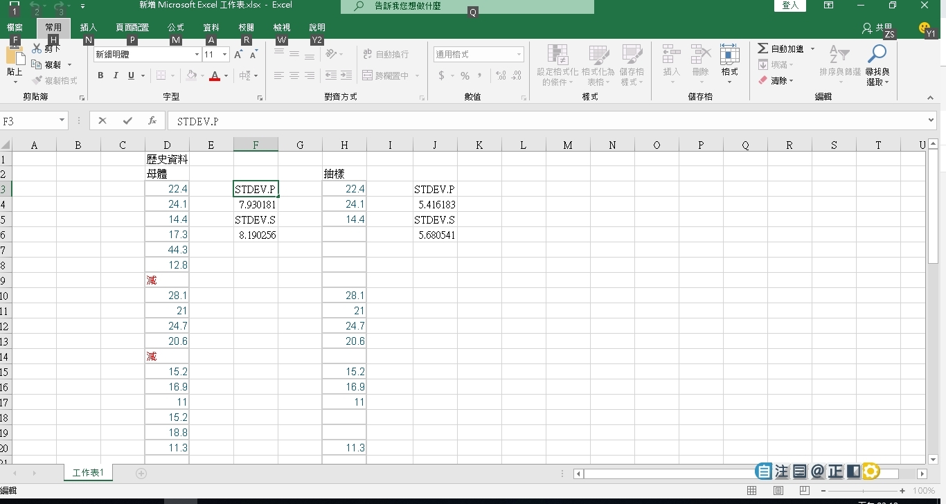This screenshot has width=946, height=504.
Task: Switch to View (檢視) tab
Action: coord(282,28)
